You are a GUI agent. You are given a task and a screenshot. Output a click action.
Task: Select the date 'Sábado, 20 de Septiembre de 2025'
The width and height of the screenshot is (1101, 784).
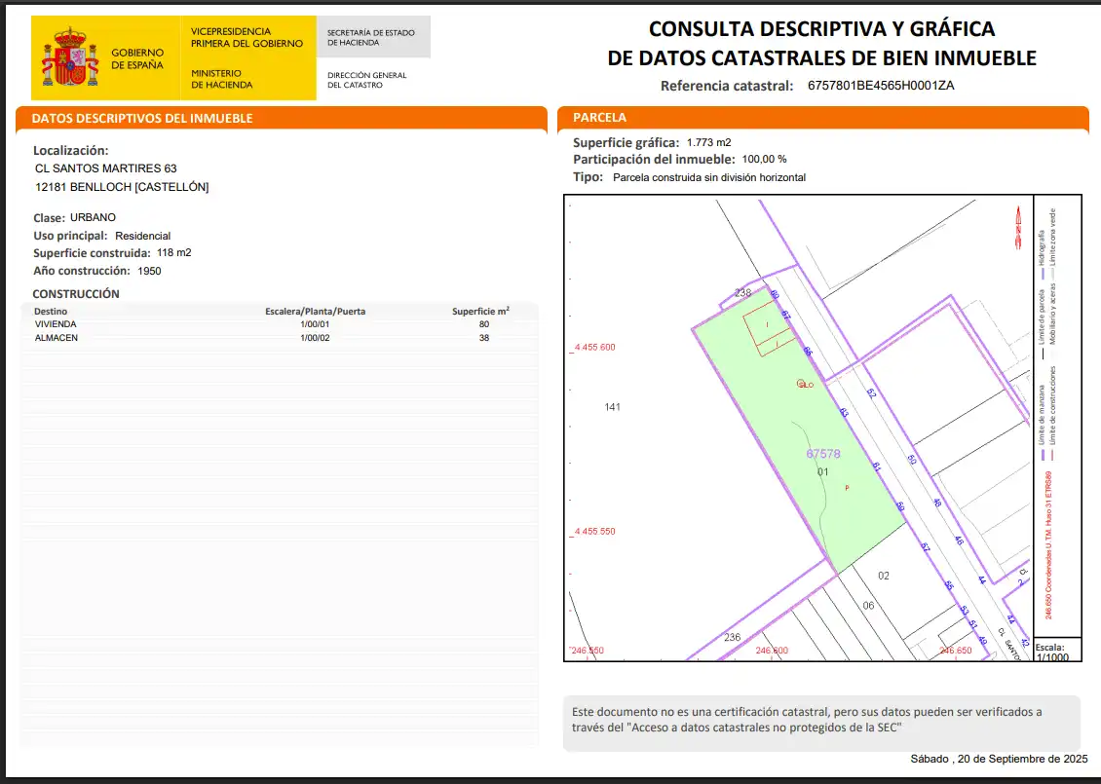[x=1000, y=759]
